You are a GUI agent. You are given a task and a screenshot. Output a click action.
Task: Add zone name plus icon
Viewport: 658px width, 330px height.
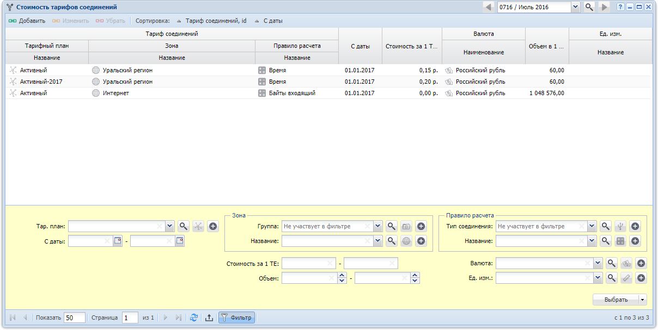tap(421, 241)
